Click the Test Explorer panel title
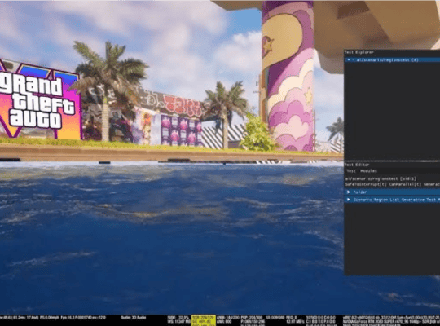The width and height of the screenshot is (440, 326). pyautogui.click(x=359, y=52)
